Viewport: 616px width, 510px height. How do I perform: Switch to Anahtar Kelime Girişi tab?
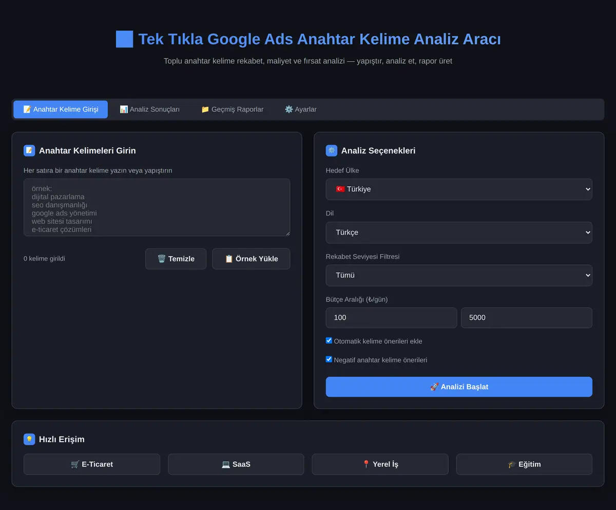point(61,109)
